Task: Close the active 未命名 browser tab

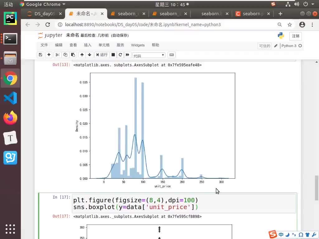Action: 102,14
